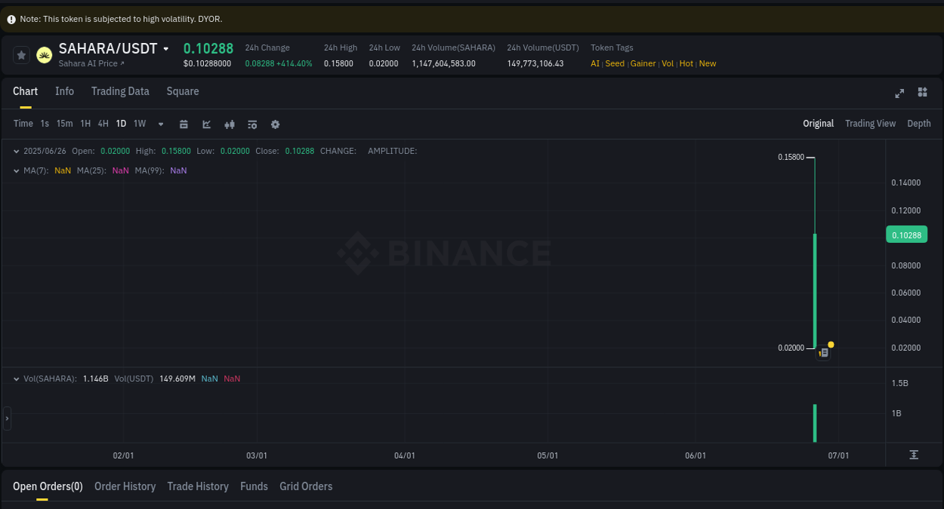
Task: Open the extra timeframes dropdown arrow
Action: pos(160,124)
